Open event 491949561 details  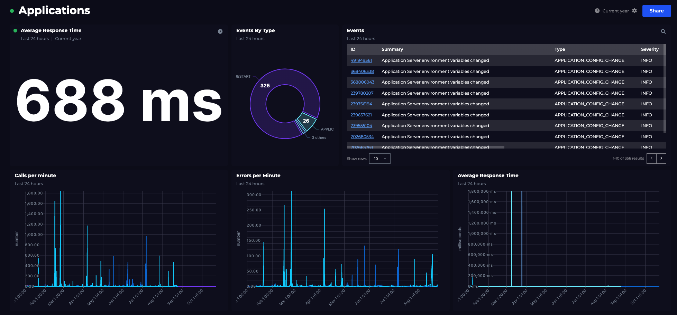tap(361, 60)
